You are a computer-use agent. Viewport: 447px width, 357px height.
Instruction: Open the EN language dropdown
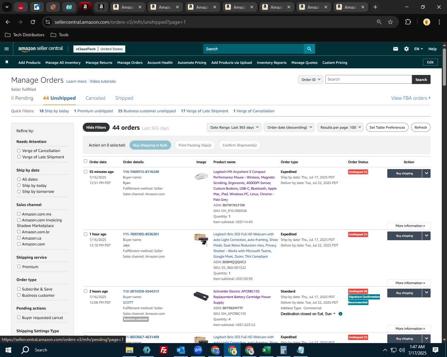(x=418, y=49)
